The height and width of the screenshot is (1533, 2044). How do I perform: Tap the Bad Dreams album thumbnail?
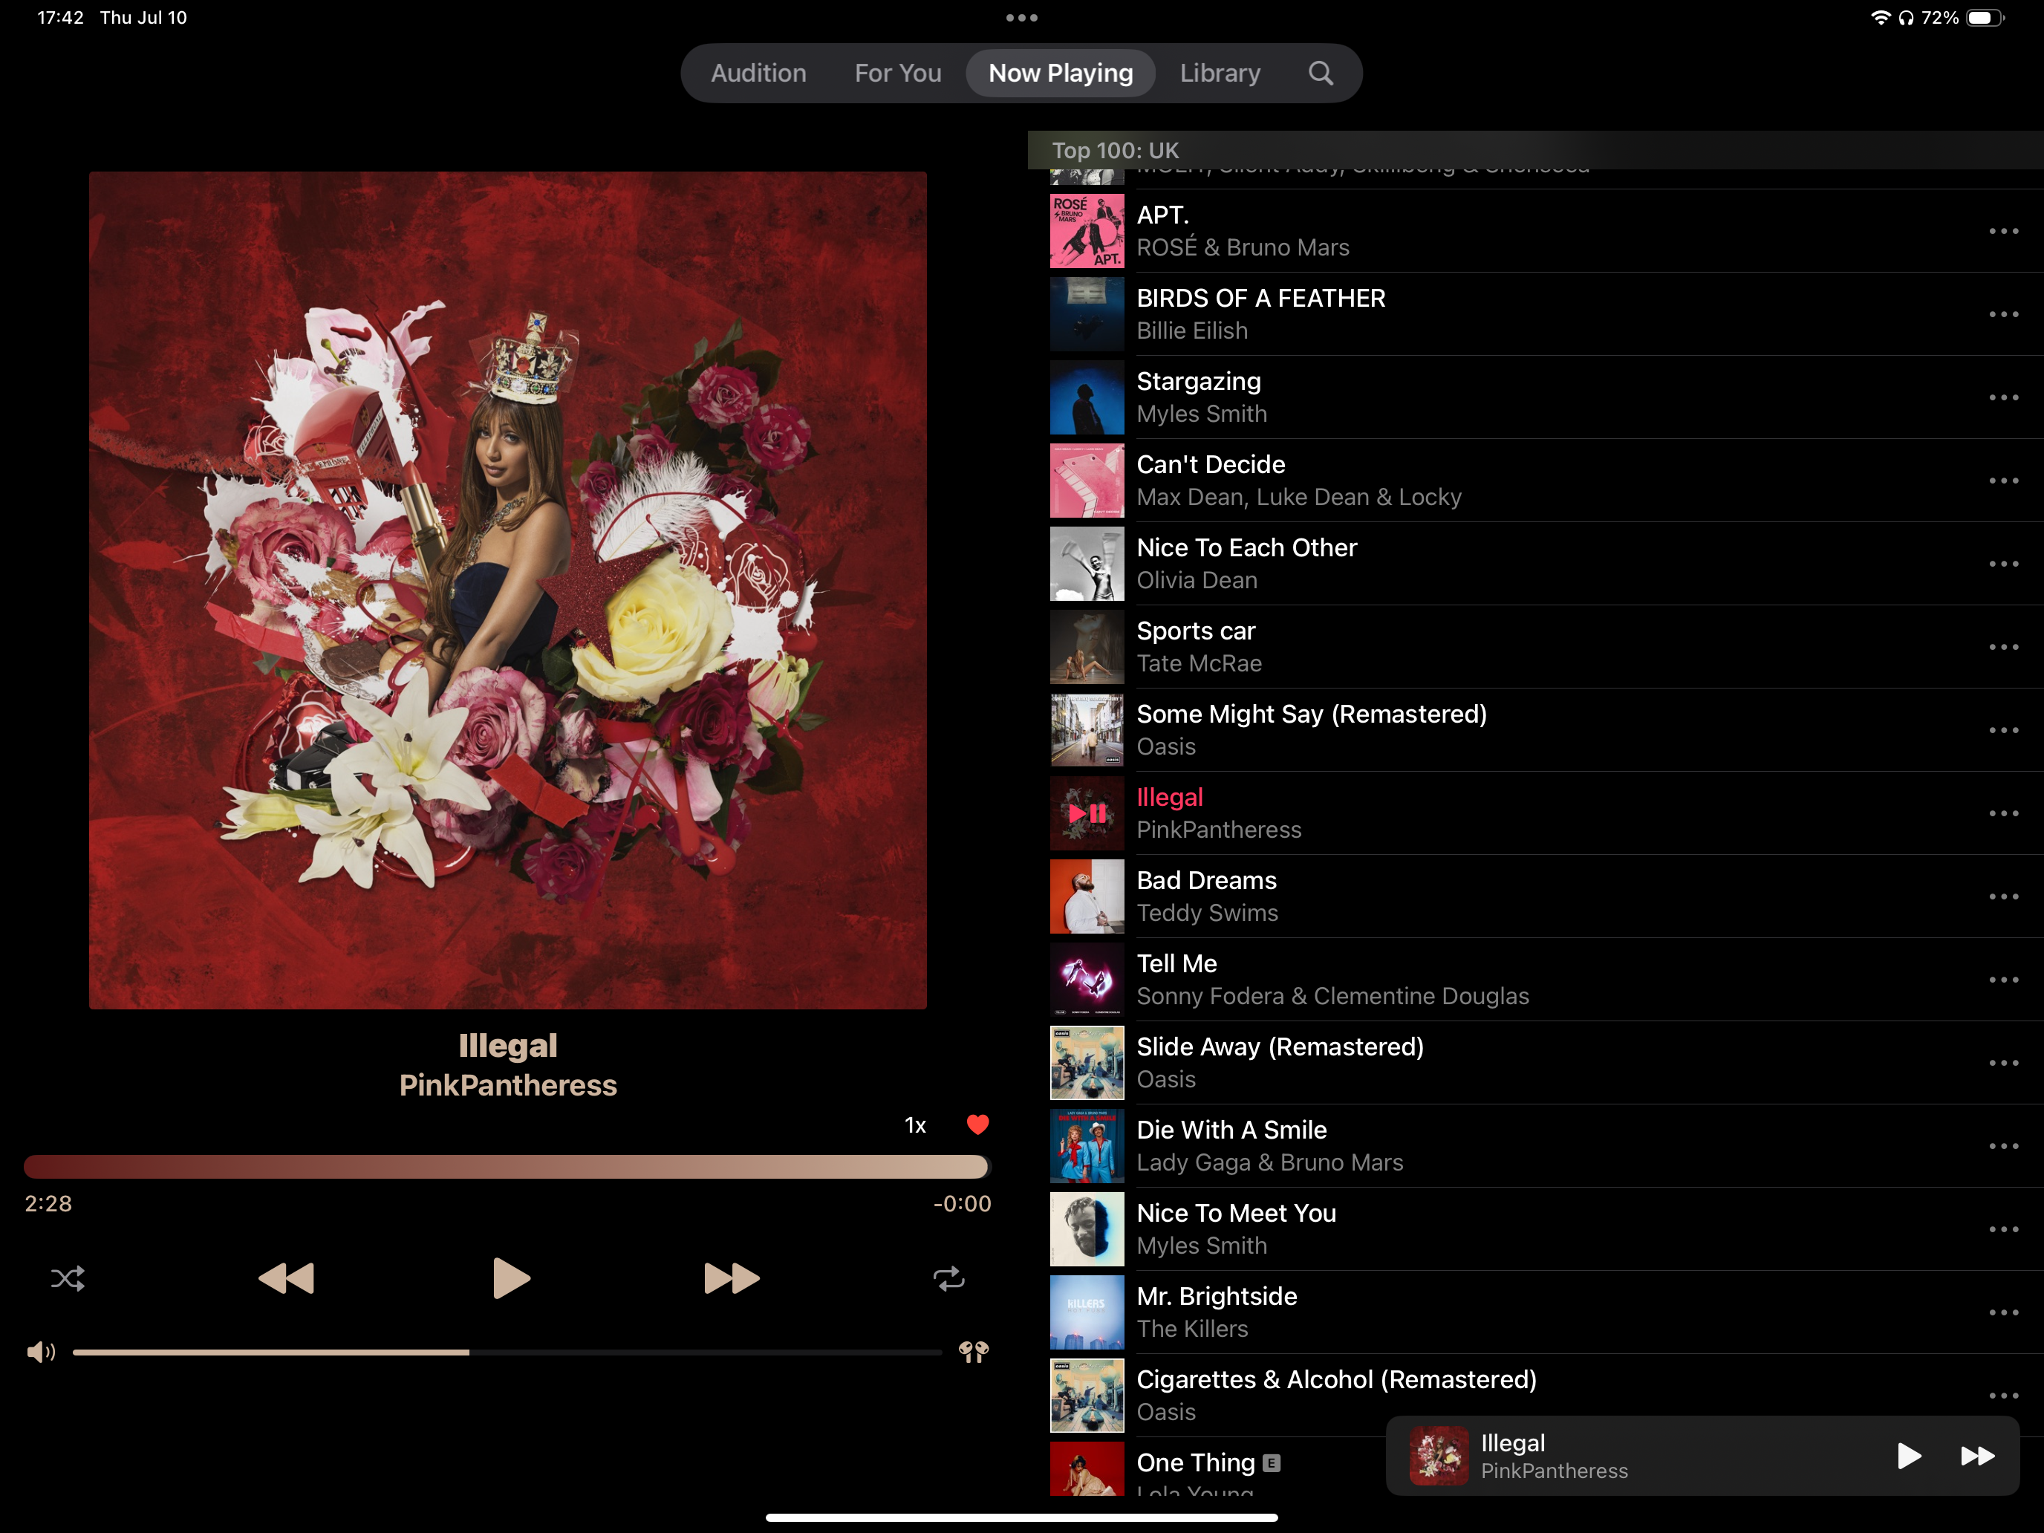1087,896
